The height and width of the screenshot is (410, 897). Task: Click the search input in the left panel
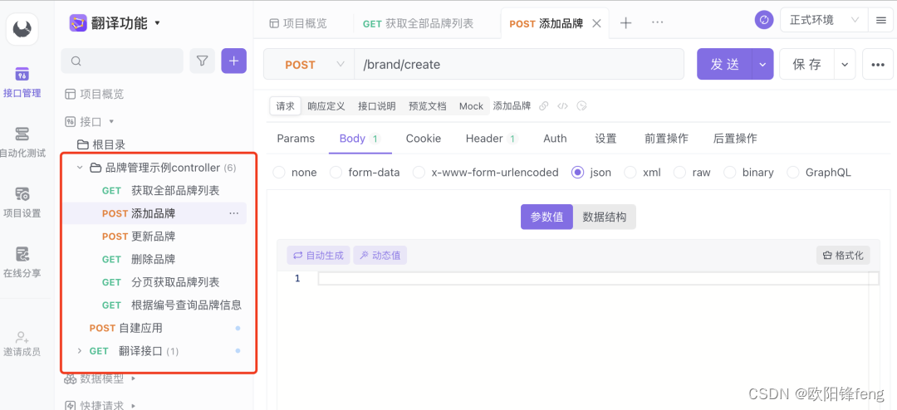coord(122,61)
